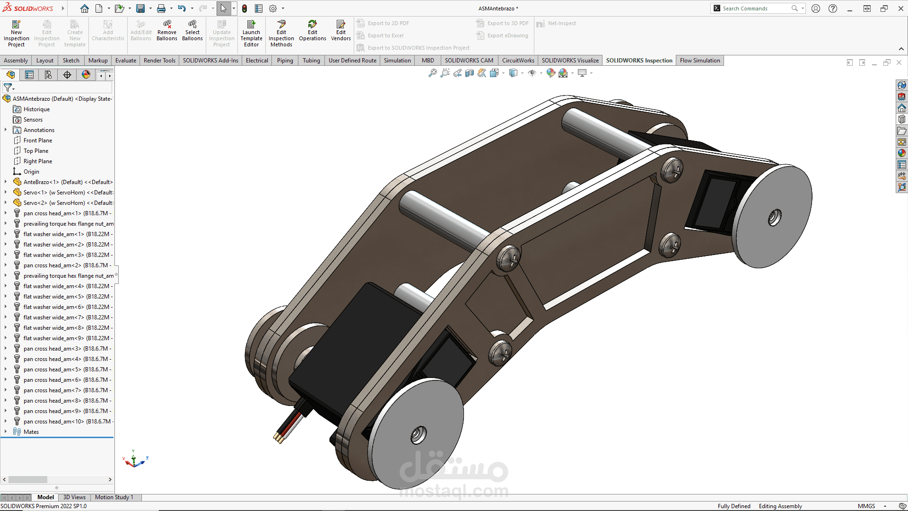Open the Motion Study 1 tab
The width and height of the screenshot is (908, 511).
pyautogui.click(x=114, y=497)
